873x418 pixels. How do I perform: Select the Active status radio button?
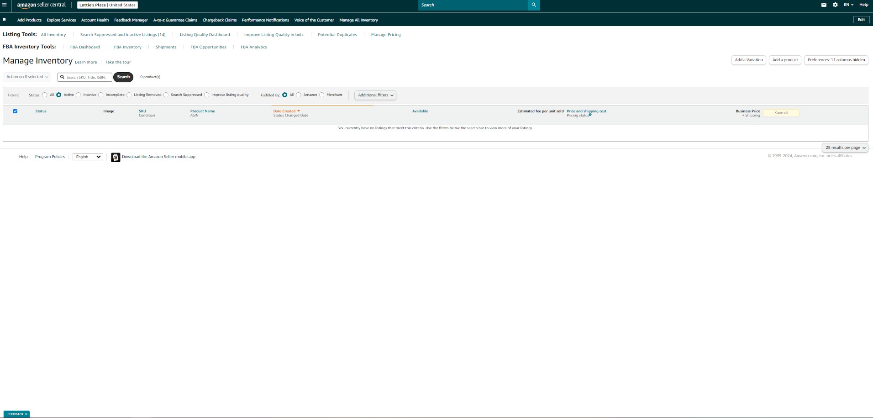tap(59, 95)
